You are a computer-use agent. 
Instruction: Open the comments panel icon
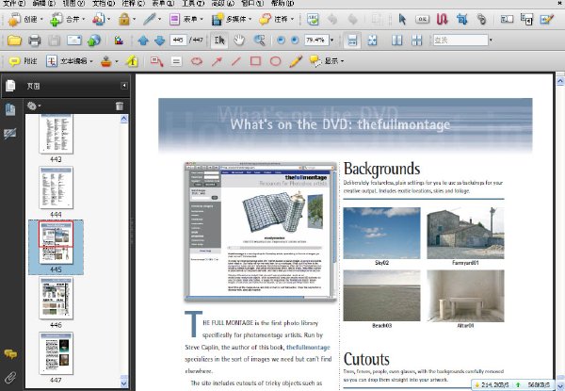point(10,354)
